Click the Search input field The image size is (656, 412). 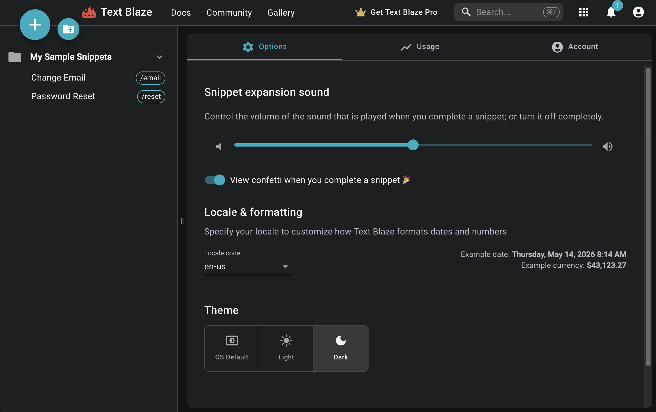(508, 12)
